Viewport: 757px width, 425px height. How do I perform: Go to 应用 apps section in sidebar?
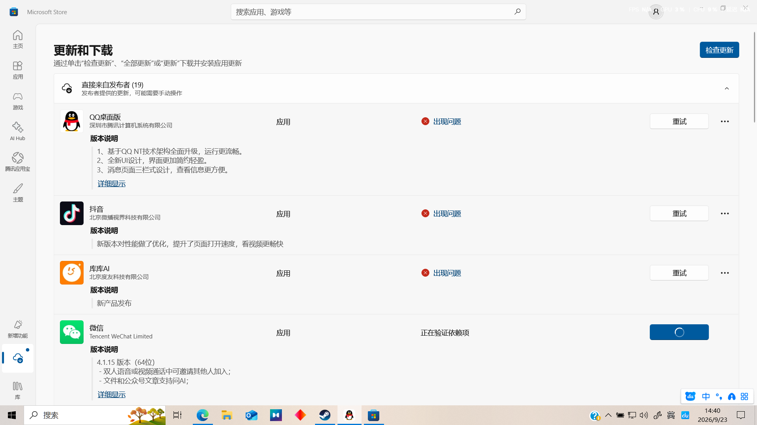(x=18, y=70)
